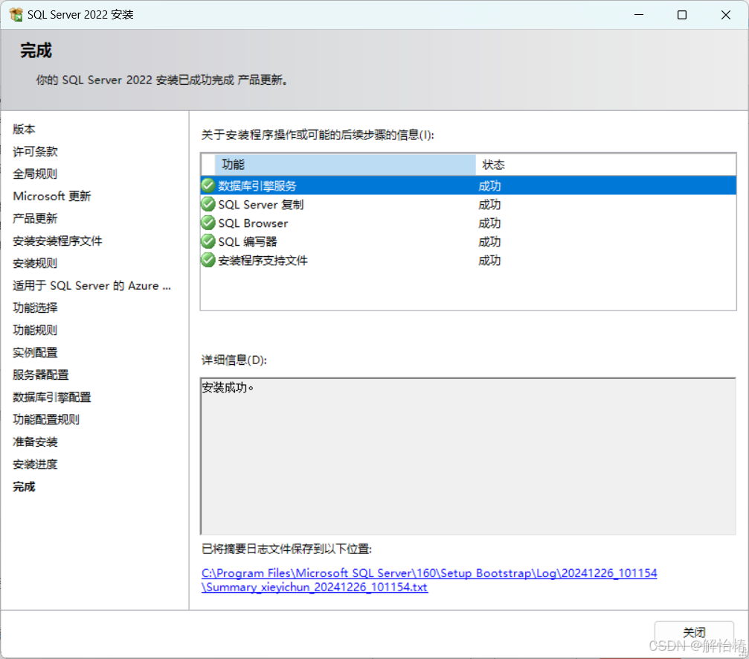Click 成功 status of SQL 编写器
The height and width of the screenshot is (659, 749).
(x=489, y=242)
